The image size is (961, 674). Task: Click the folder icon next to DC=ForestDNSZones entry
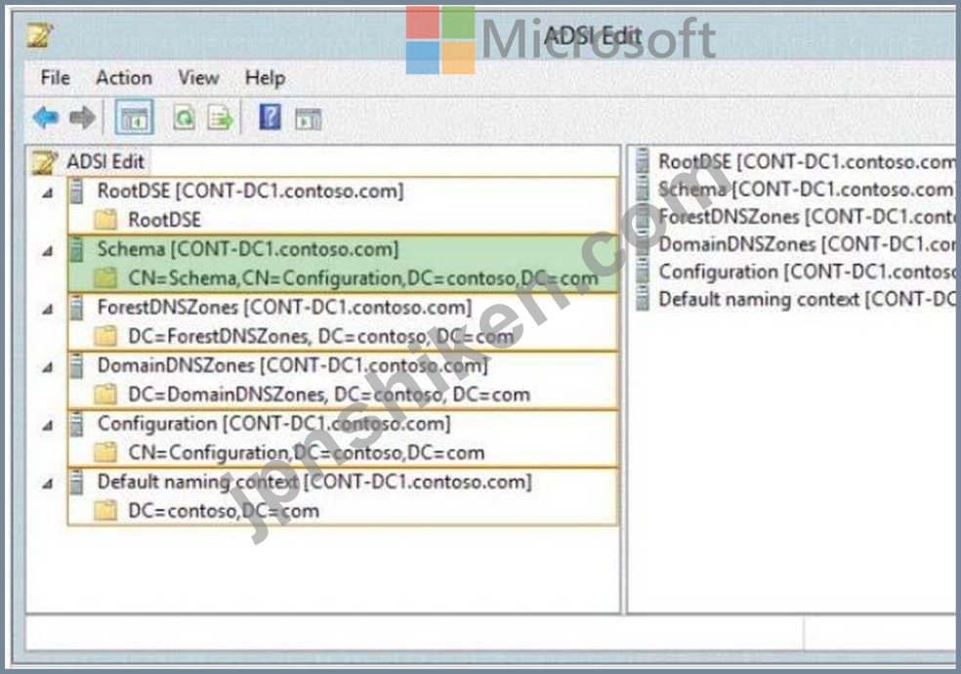pos(105,336)
